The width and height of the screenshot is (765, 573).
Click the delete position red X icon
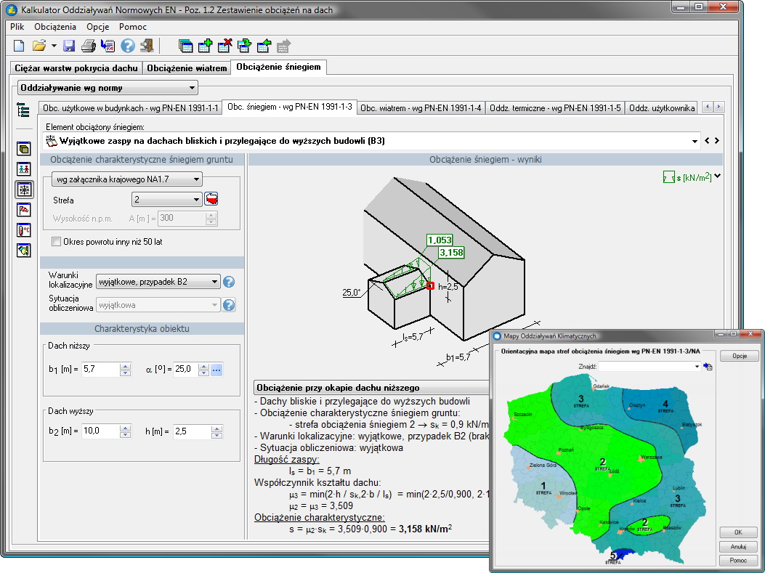(224, 46)
